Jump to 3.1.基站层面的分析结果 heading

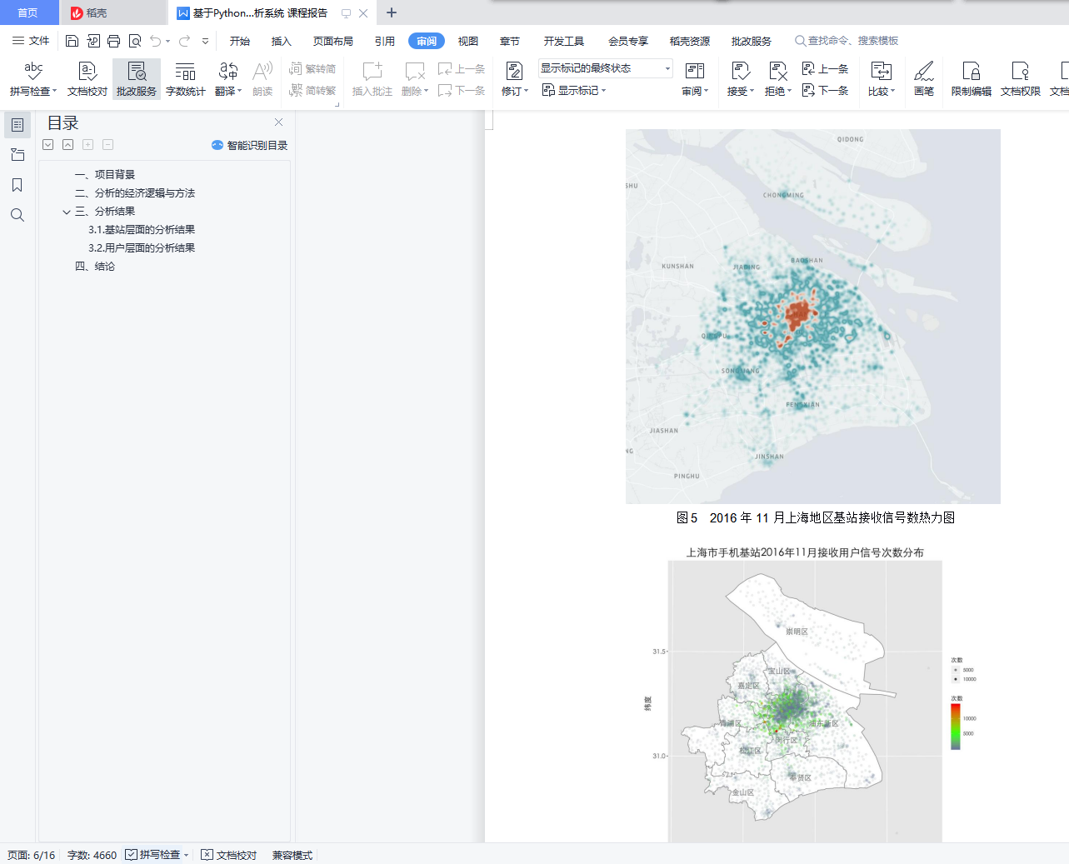point(142,230)
